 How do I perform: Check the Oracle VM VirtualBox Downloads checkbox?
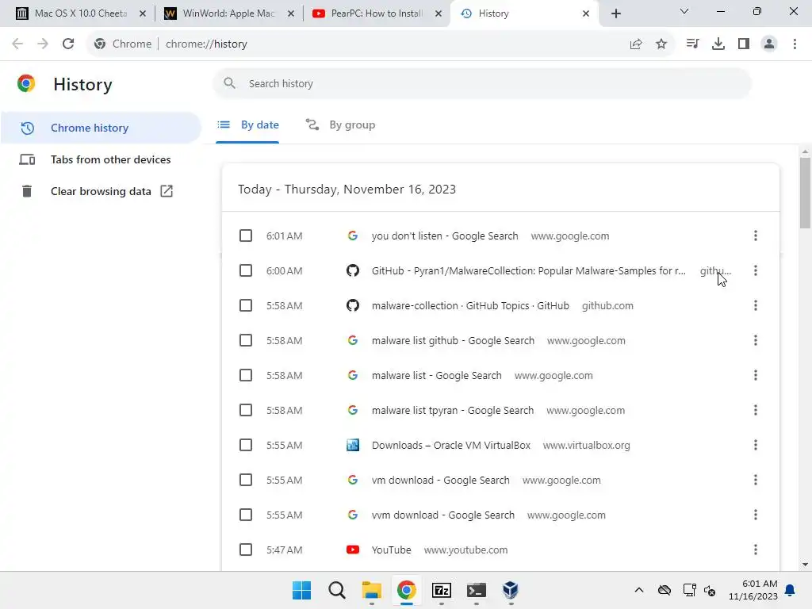coord(246,445)
